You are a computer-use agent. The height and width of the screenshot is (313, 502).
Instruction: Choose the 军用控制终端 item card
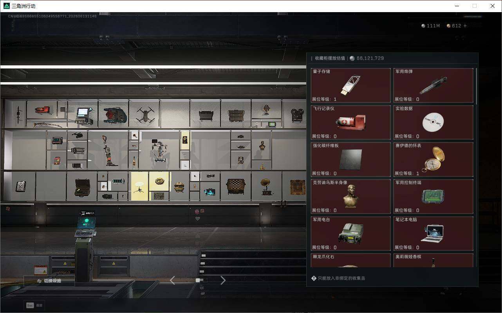(x=433, y=196)
